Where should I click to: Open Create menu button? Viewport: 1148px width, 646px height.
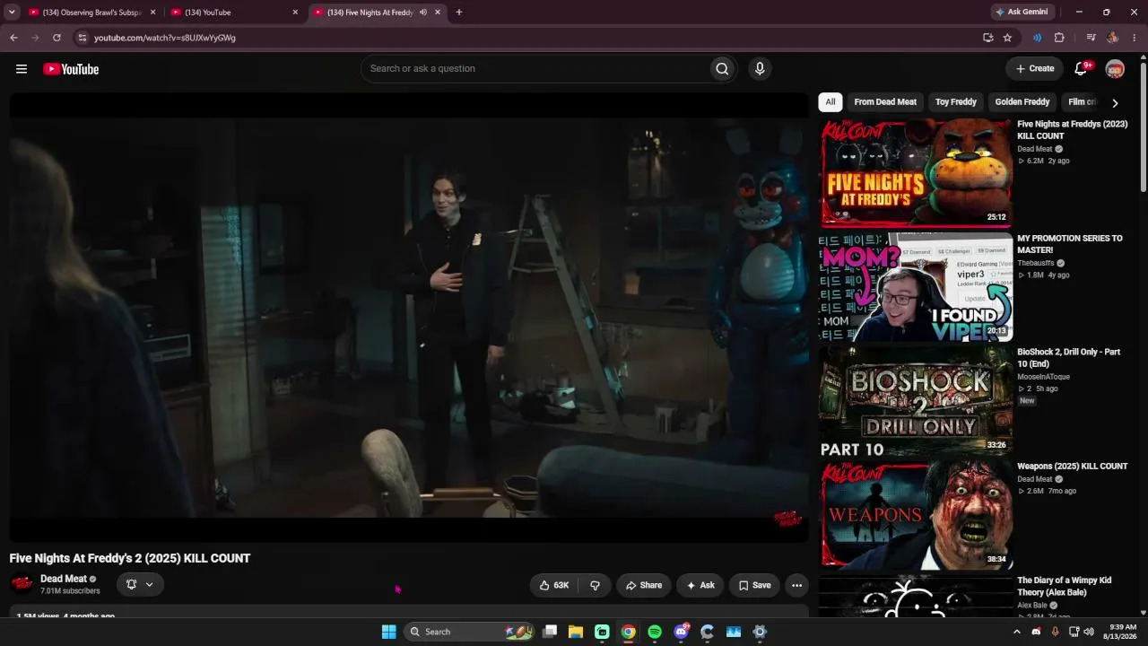(1035, 69)
